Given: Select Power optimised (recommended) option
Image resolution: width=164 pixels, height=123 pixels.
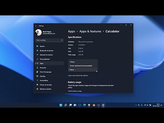Looking at the screenshot, I should click(x=83, y=66).
